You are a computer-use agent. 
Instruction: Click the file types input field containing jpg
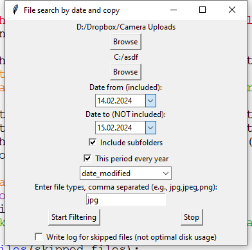pos(126,200)
